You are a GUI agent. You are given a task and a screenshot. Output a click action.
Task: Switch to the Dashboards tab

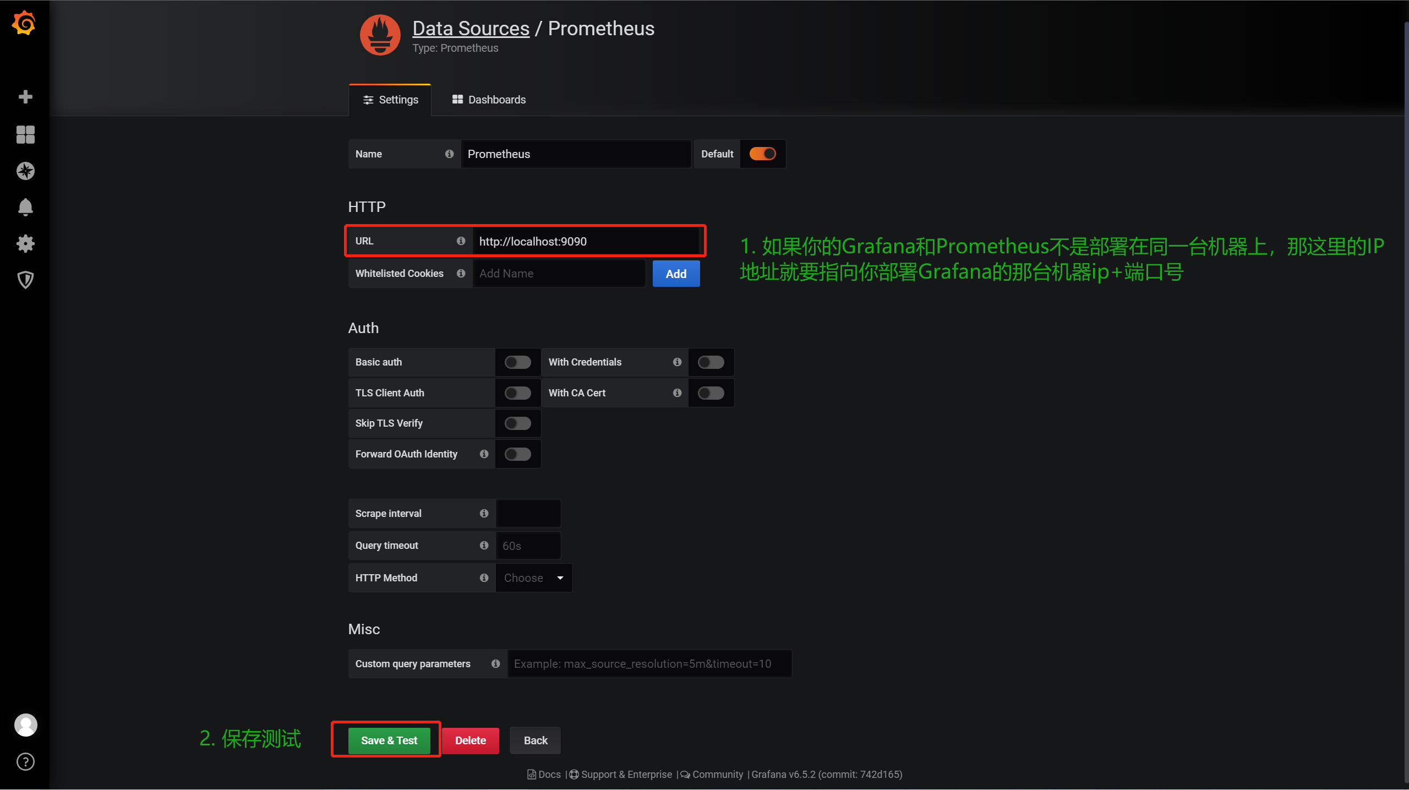pos(489,100)
